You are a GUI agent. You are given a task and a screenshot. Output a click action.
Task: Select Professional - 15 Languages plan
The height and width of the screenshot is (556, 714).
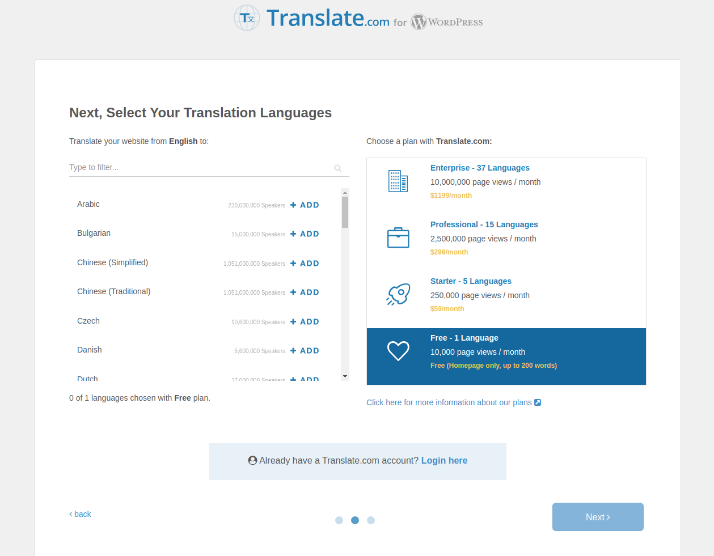pyautogui.click(x=506, y=243)
